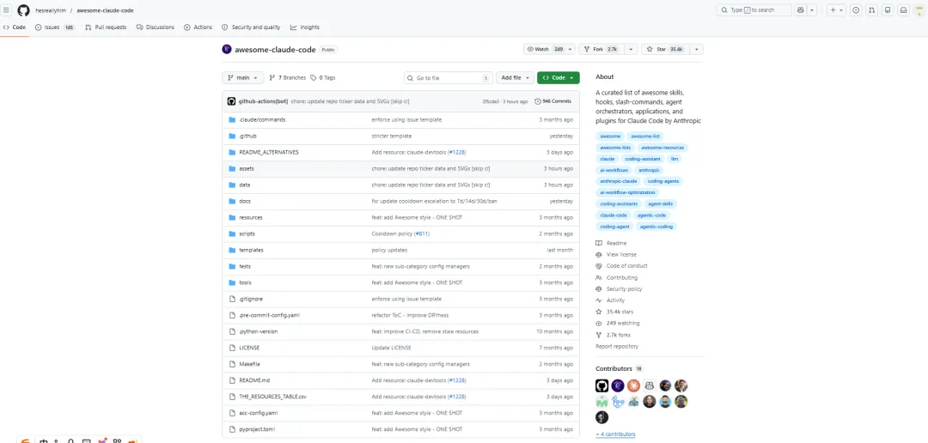Screen dimensions: 928x443
Task: Click the repository owner avatar beside awesome-claude-code
Action: [x=227, y=50]
